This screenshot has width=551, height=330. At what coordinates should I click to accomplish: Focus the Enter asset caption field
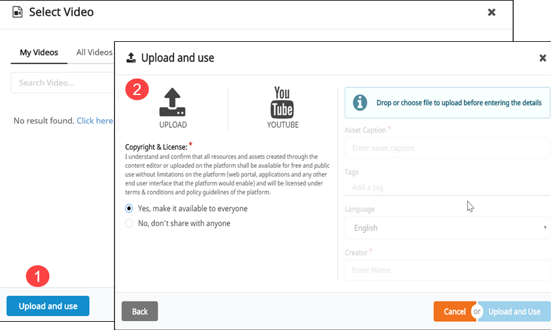click(447, 148)
